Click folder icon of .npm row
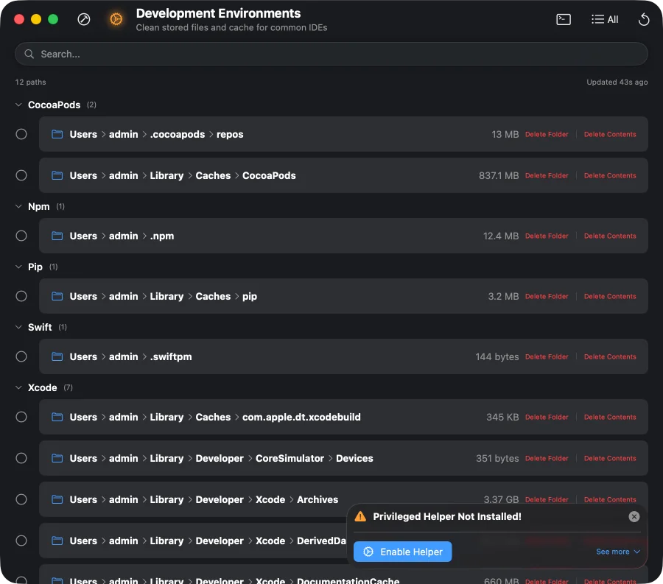This screenshot has height=584, width=663. click(x=57, y=236)
